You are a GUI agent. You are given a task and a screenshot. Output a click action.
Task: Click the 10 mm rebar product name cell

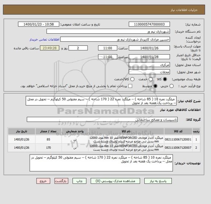(x=126, y=140)
